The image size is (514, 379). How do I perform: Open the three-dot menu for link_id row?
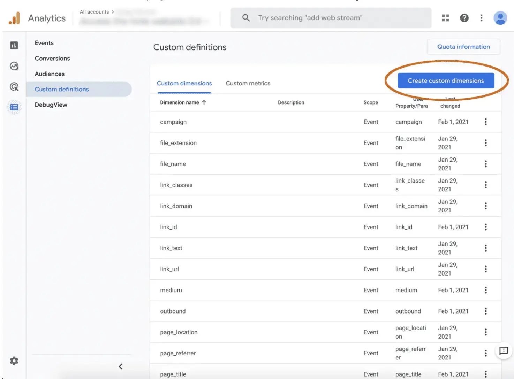tap(485, 227)
